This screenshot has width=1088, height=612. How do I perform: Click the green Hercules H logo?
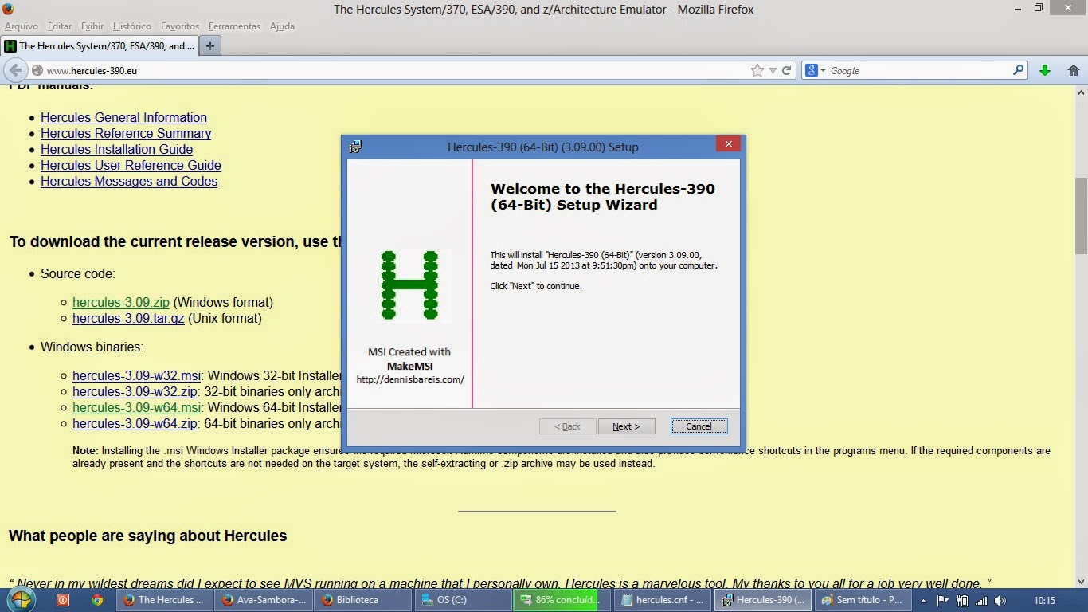click(409, 284)
